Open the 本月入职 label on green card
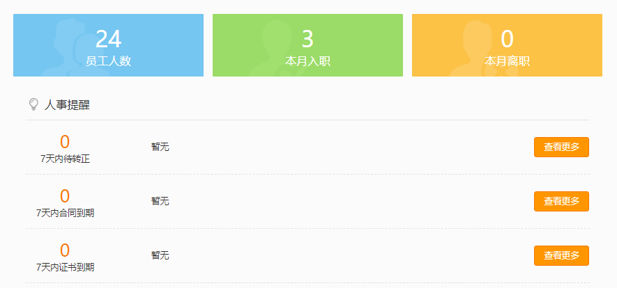Viewport: 617px width, 288px height. tap(307, 61)
